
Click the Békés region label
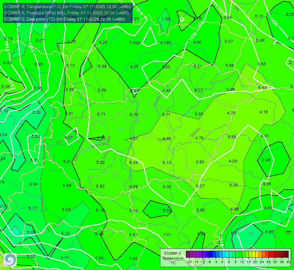click(195, 133)
